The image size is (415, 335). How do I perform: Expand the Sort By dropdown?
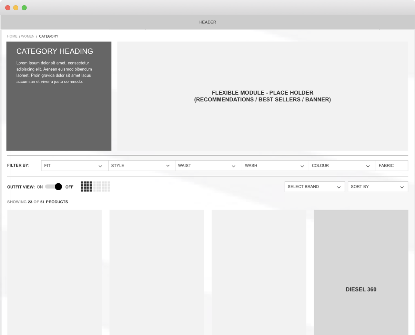377,187
